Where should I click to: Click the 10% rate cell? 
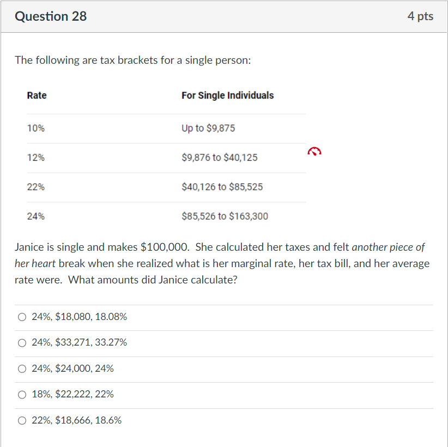click(x=36, y=128)
